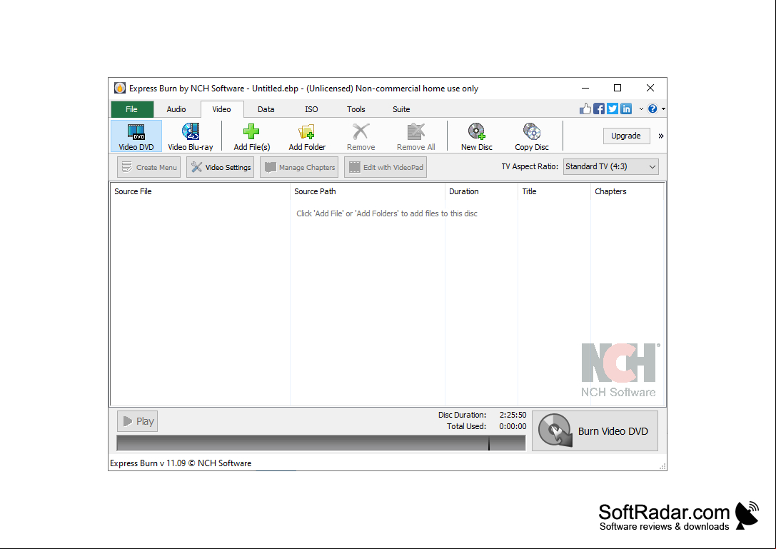Viewport: 776px width, 549px height.
Task: Launch the Copy Disc tool
Action: coord(532,136)
